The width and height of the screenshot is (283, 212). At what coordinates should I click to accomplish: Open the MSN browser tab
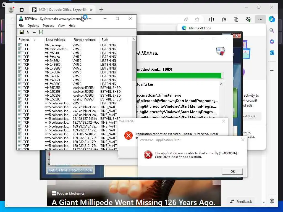(62, 10)
